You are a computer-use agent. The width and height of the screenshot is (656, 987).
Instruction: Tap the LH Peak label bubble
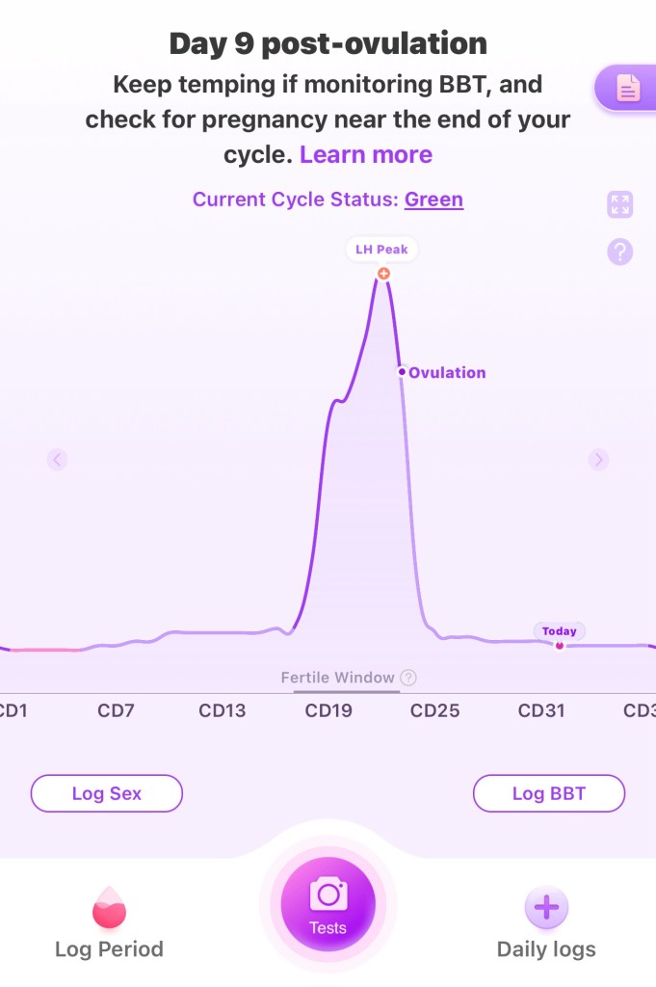(x=382, y=250)
